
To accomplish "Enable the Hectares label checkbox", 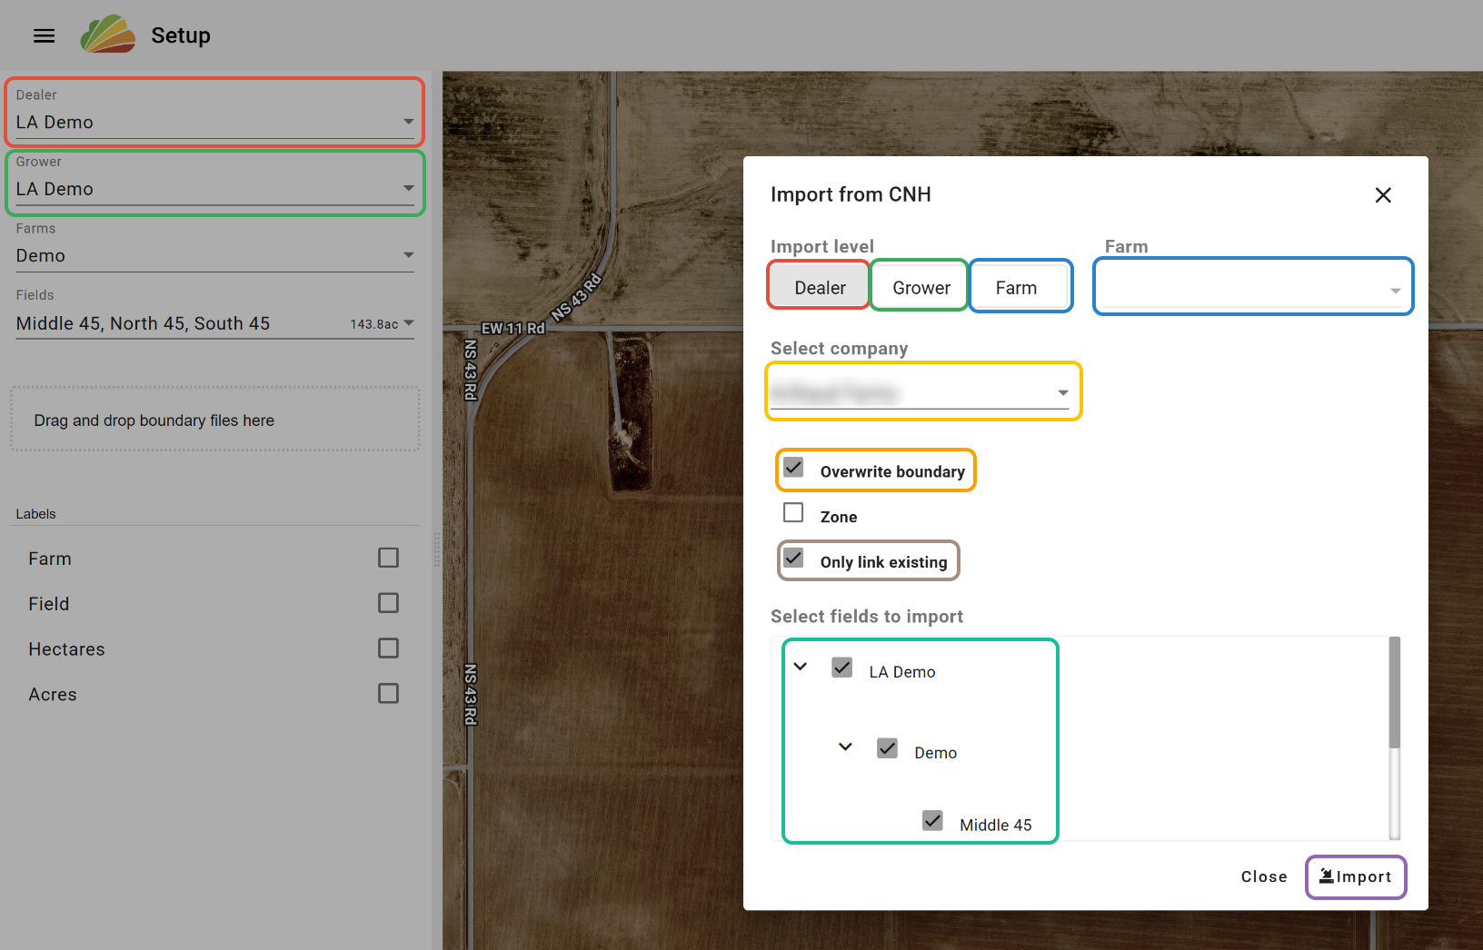I will (x=388, y=648).
